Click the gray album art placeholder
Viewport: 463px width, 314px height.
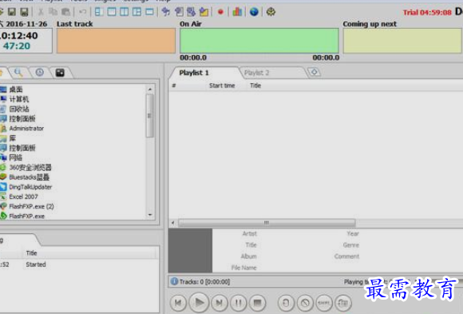[190, 250]
